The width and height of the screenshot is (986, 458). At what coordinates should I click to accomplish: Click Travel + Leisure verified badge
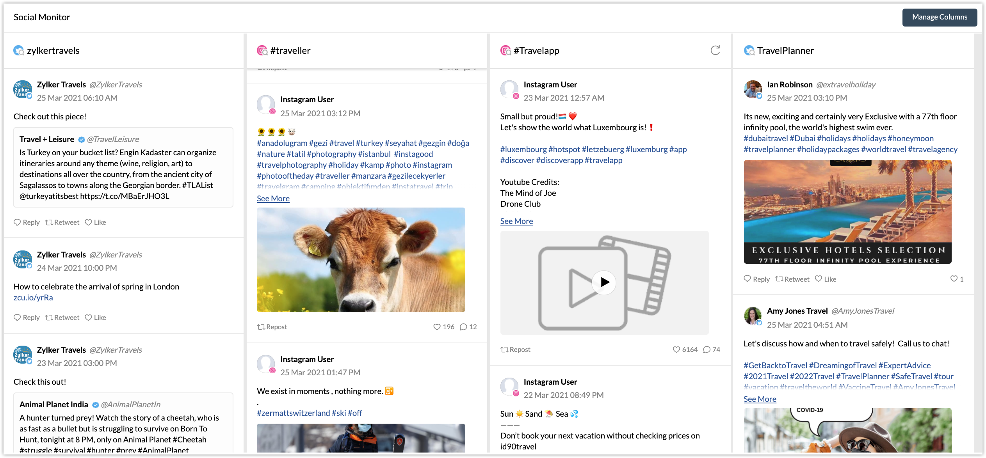[81, 140]
